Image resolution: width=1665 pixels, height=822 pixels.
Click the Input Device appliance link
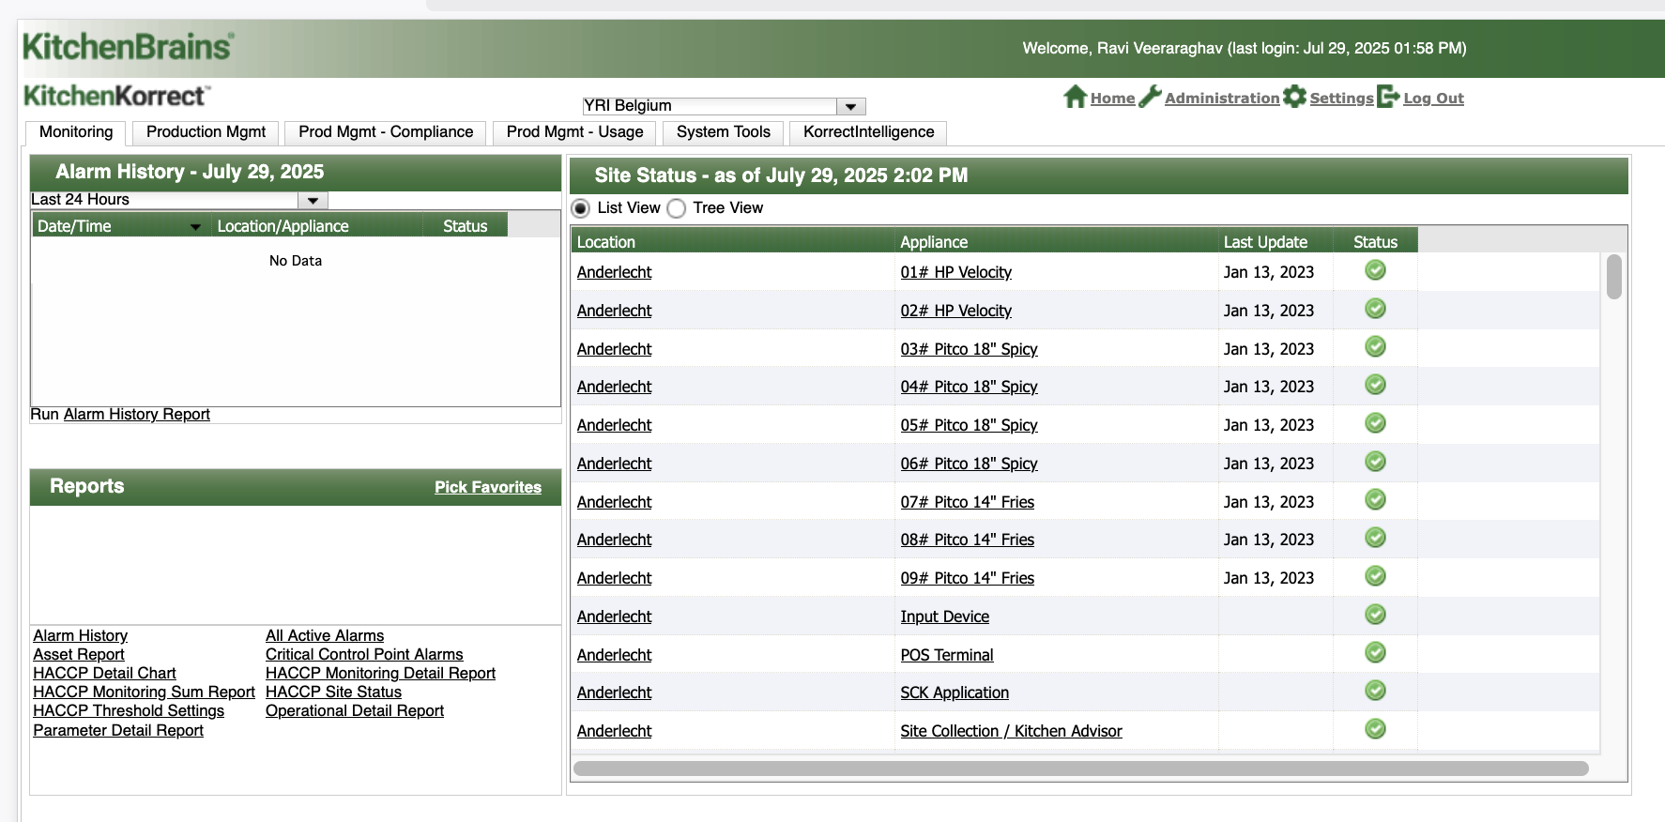945,617
